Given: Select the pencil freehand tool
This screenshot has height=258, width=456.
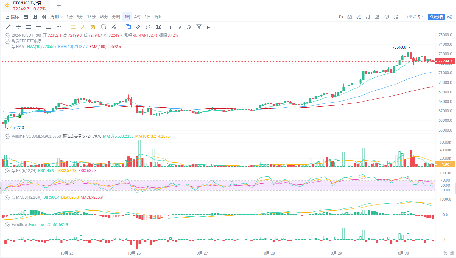Looking at the screenshot, I should pyautogui.click(x=148, y=27).
